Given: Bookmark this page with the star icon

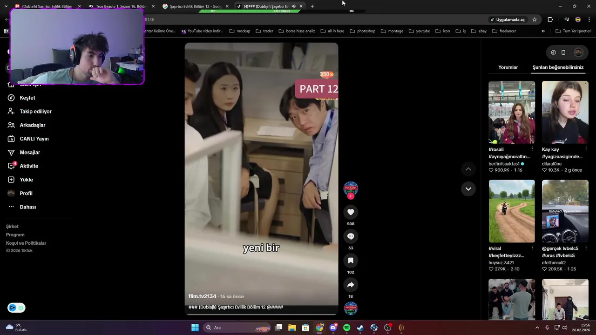Looking at the screenshot, I should click(x=535, y=20).
